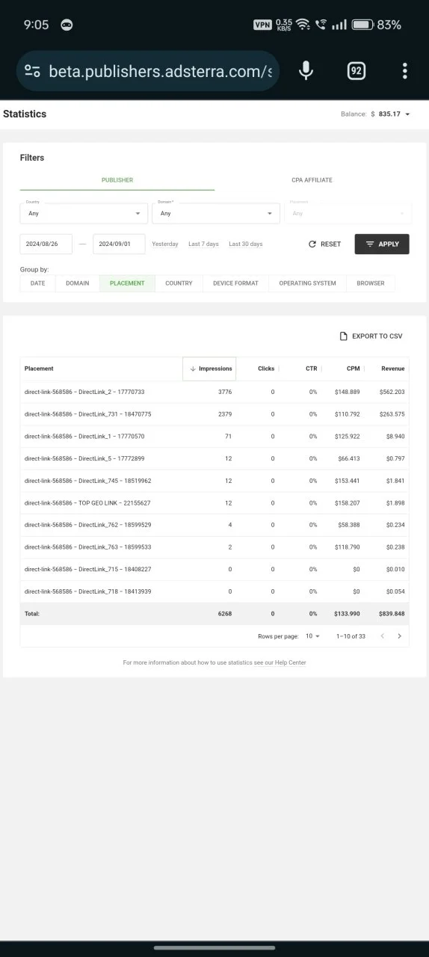Select the DirectLink_2 – 17770733 row
Viewport: 429px width, 957px height.
214,392
